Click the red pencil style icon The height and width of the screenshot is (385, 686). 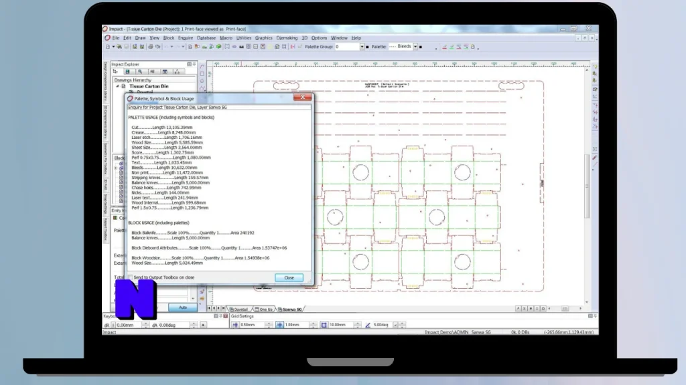point(445,47)
